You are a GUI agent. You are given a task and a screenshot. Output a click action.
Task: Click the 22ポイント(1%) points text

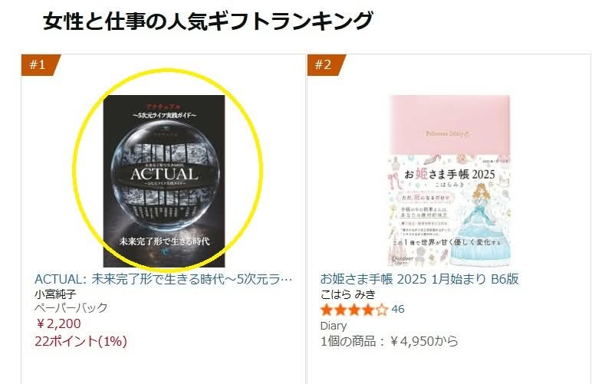81,341
